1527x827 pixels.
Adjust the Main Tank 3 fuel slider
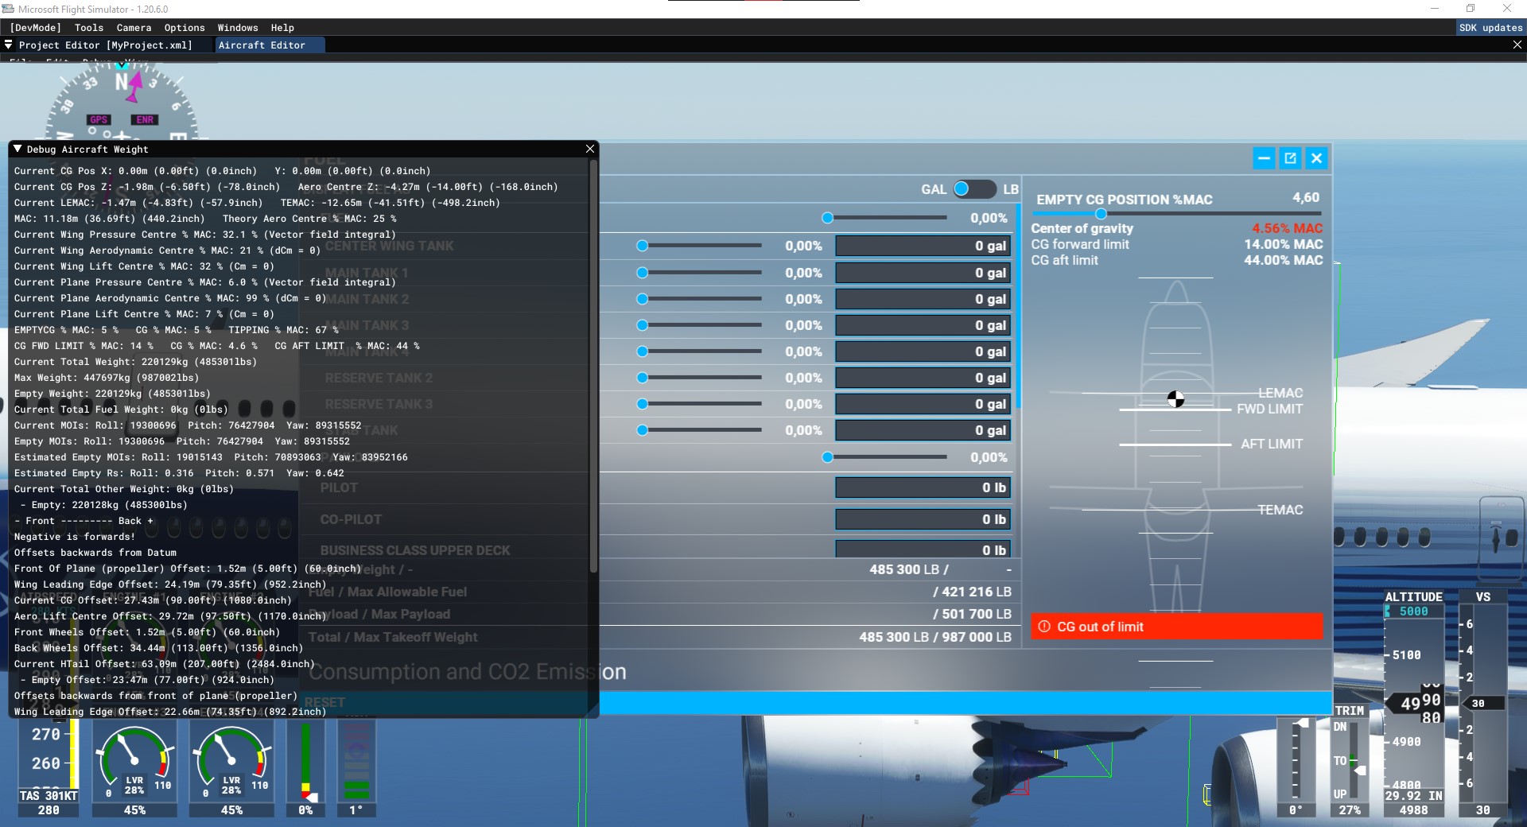pos(699,325)
